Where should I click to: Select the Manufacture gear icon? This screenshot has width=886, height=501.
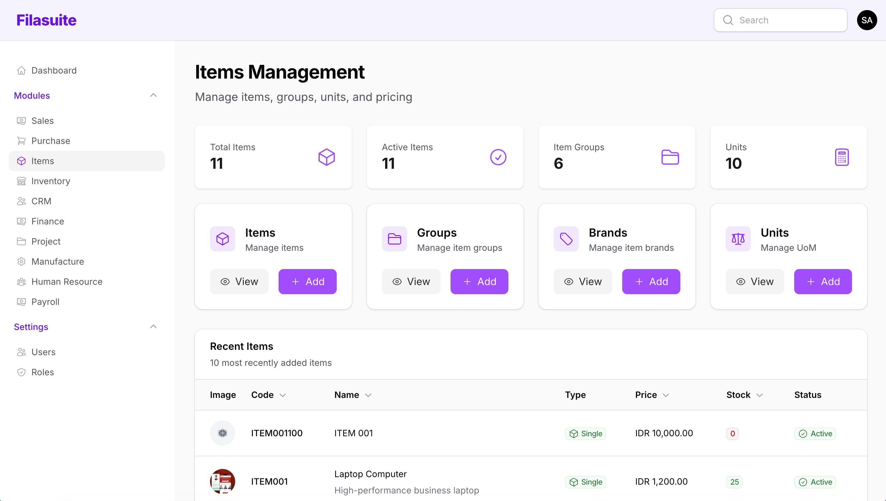tap(21, 262)
